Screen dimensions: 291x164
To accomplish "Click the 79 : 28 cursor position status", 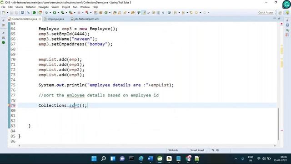I will [215, 150].
